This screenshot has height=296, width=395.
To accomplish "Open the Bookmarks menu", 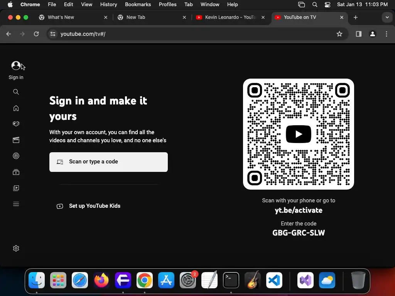I will (x=138, y=4).
